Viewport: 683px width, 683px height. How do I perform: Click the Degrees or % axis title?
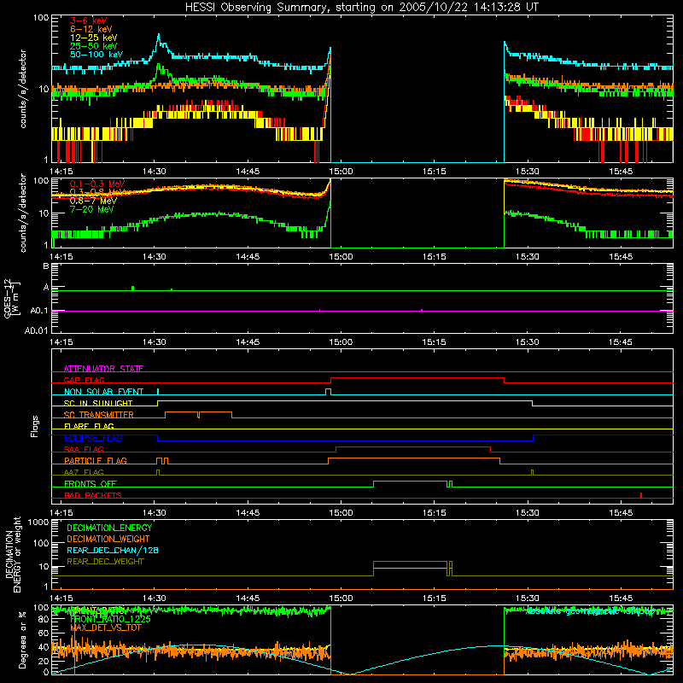[22, 639]
